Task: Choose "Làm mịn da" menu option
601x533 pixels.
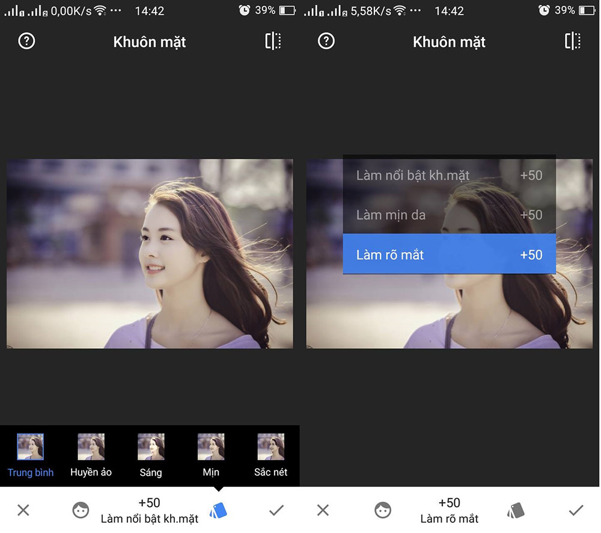Action: point(449,215)
